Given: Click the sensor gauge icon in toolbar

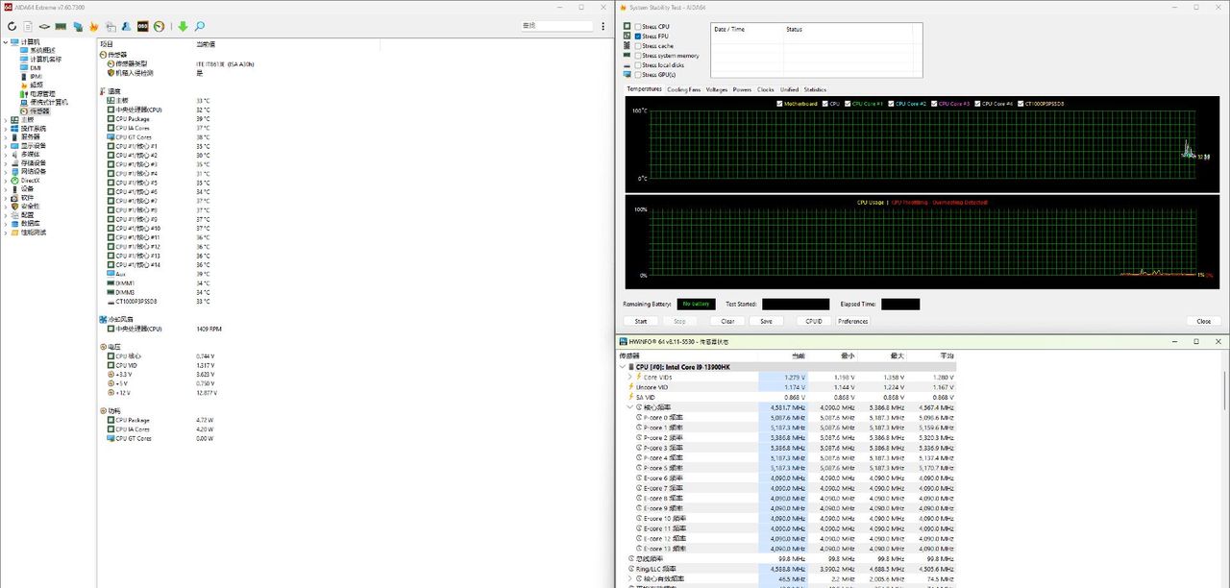Looking at the screenshot, I should pyautogui.click(x=159, y=26).
